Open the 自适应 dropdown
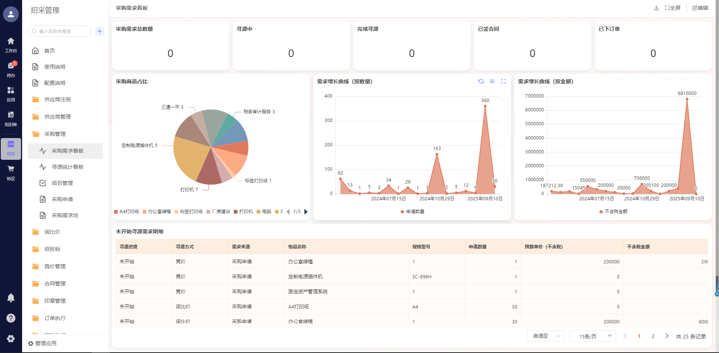Screen dimensions: 719x353 (x=546, y=336)
